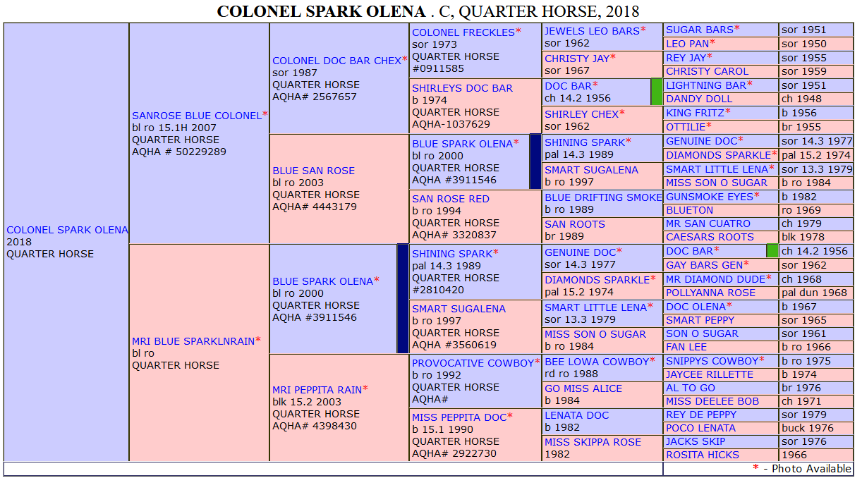
Task: Open the SNIPPYS COWBOY link
Action: click(712, 361)
